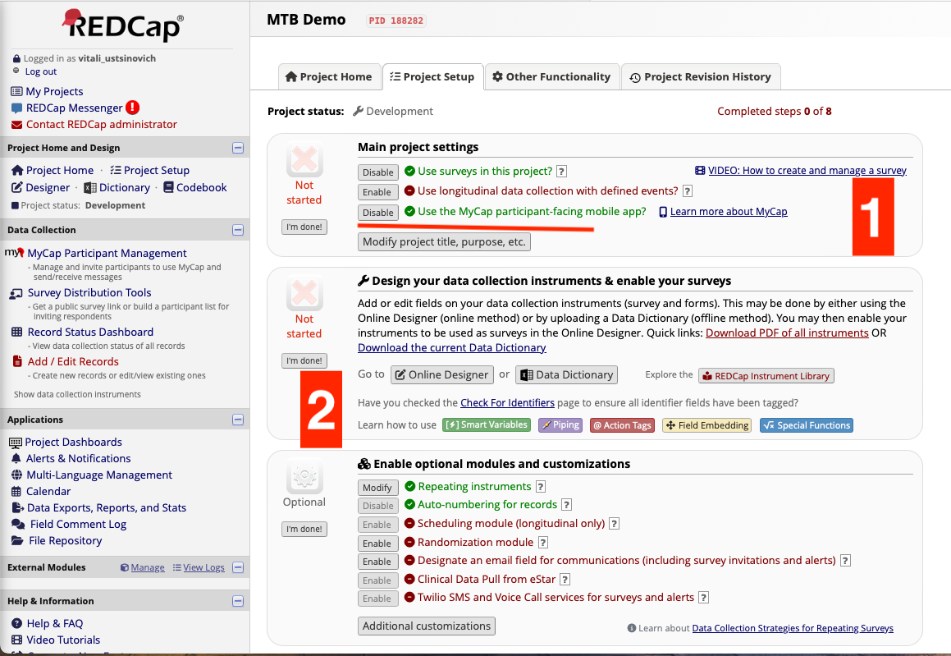Collapse the Project Home and Design section
Viewport: 951px width, 656px height.
[x=238, y=148]
